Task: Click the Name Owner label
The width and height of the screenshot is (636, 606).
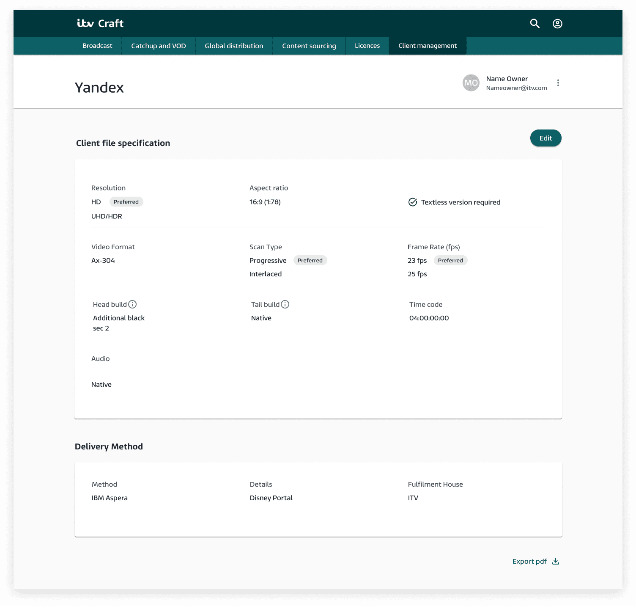Action: coord(507,79)
